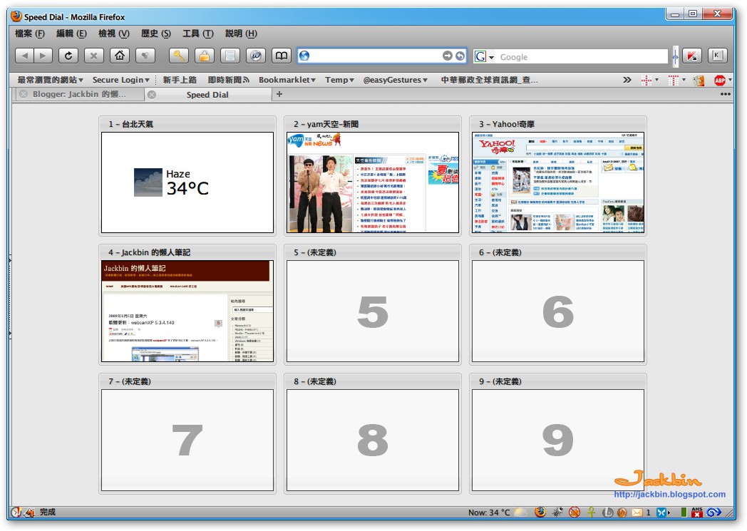Click the Kaspersky toolbar icon
The width and height of the screenshot is (747, 531).
692,55
